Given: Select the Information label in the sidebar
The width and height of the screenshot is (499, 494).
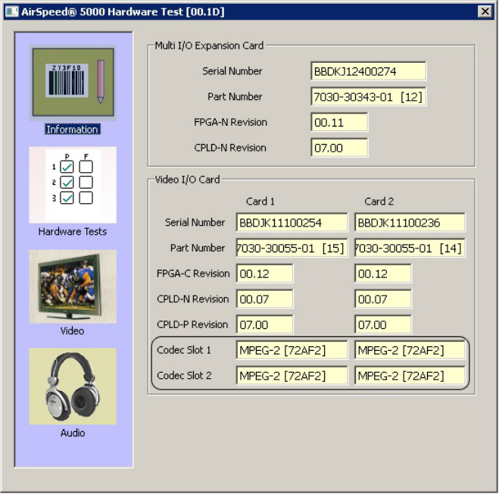Looking at the screenshot, I should tap(73, 130).
